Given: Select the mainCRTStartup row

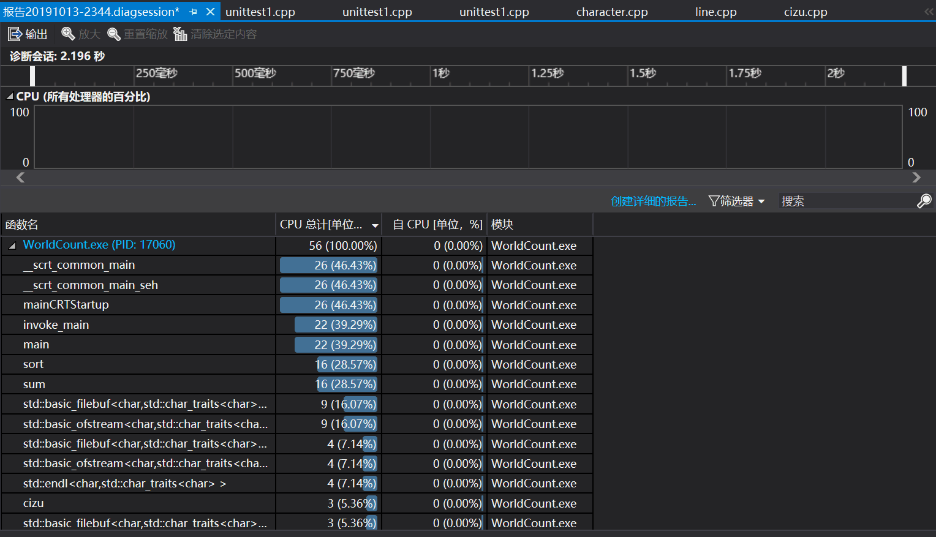Looking at the screenshot, I should click(x=296, y=305).
